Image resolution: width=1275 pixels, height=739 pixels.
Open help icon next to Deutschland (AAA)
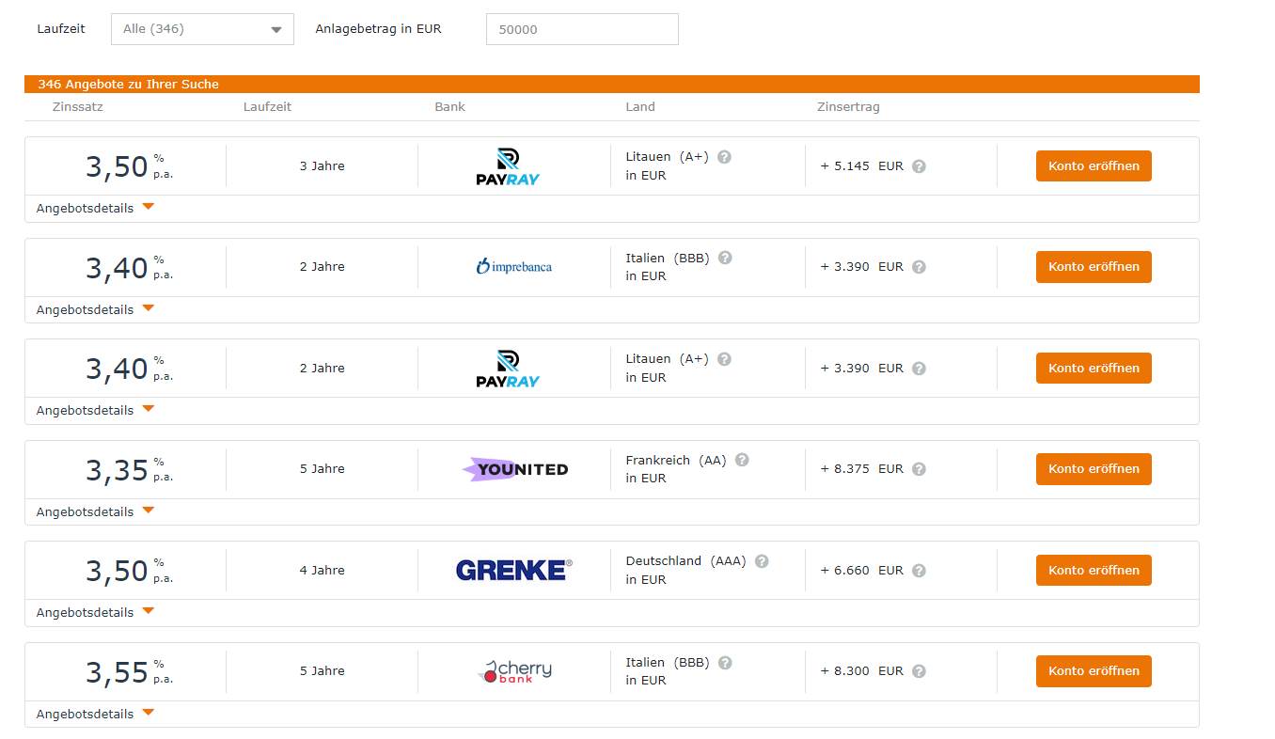(x=762, y=561)
